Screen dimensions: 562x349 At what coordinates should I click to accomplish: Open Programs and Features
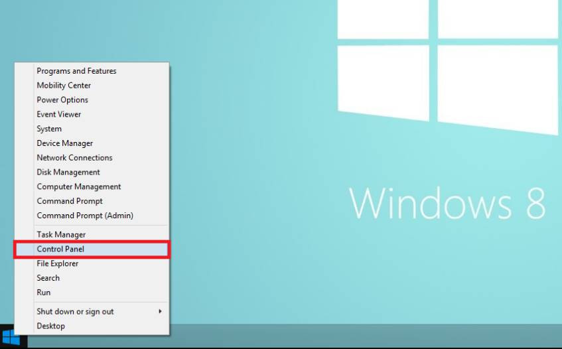92,71
